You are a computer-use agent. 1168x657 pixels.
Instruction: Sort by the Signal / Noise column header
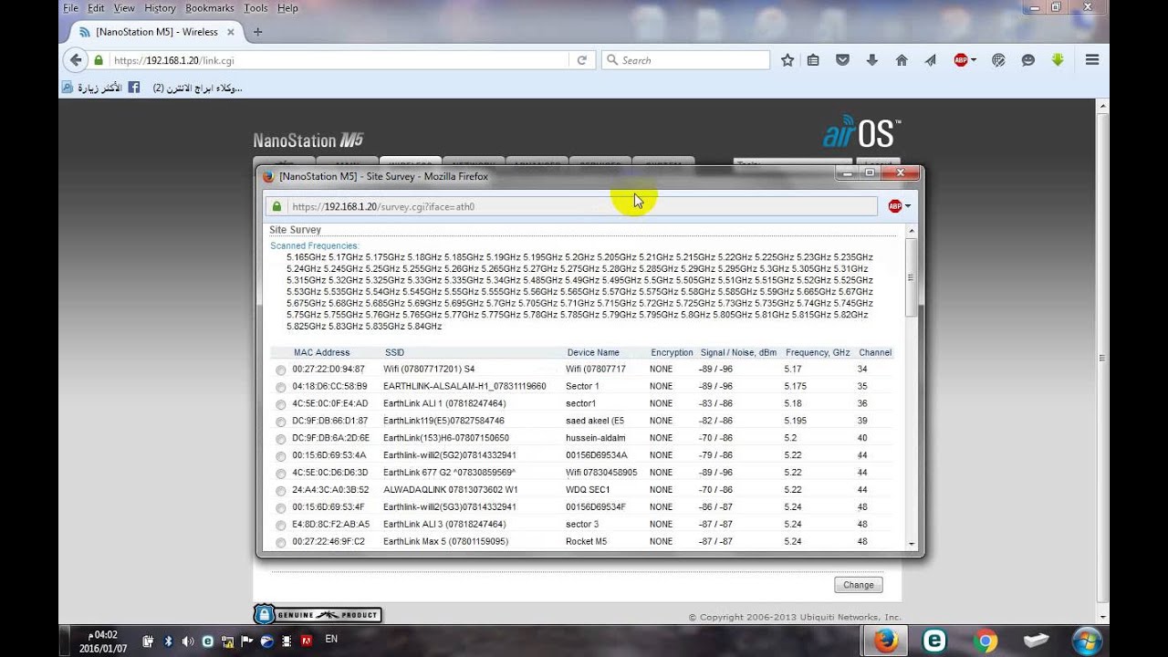(738, 352)
